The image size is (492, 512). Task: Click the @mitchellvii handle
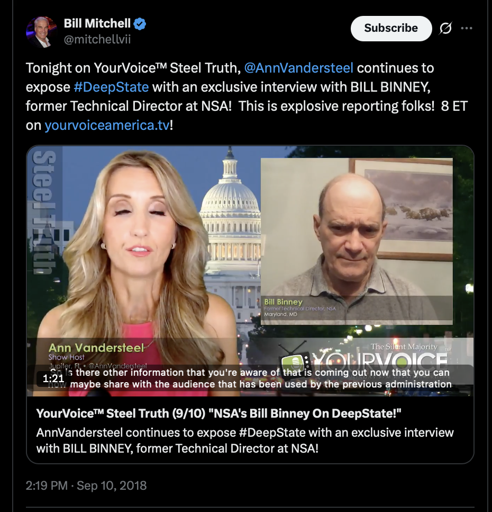tap(97, 40)
